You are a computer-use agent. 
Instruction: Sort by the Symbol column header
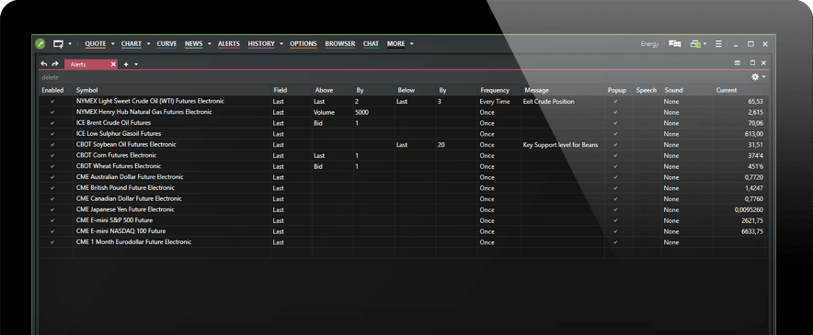(x=172, y=90)
